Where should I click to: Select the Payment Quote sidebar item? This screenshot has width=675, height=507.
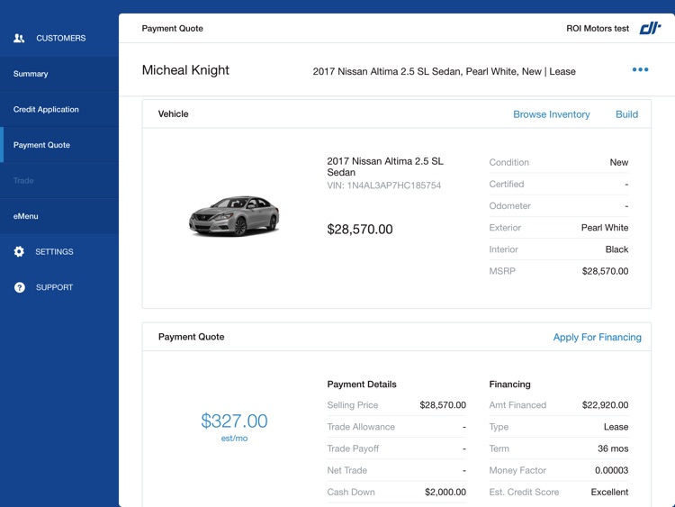click(x=41, y=145)
